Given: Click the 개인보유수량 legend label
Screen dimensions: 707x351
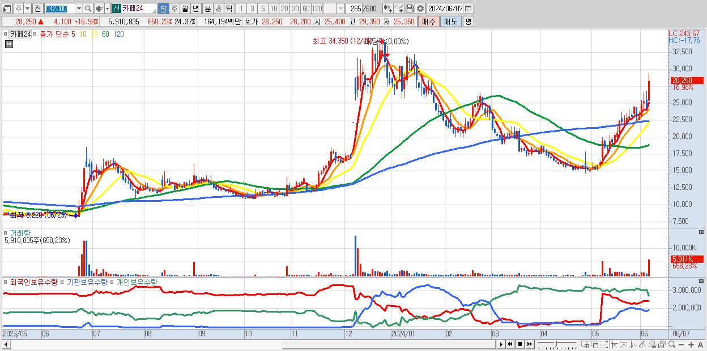Looking at the screenshot, I should click(x=137, y=281).
